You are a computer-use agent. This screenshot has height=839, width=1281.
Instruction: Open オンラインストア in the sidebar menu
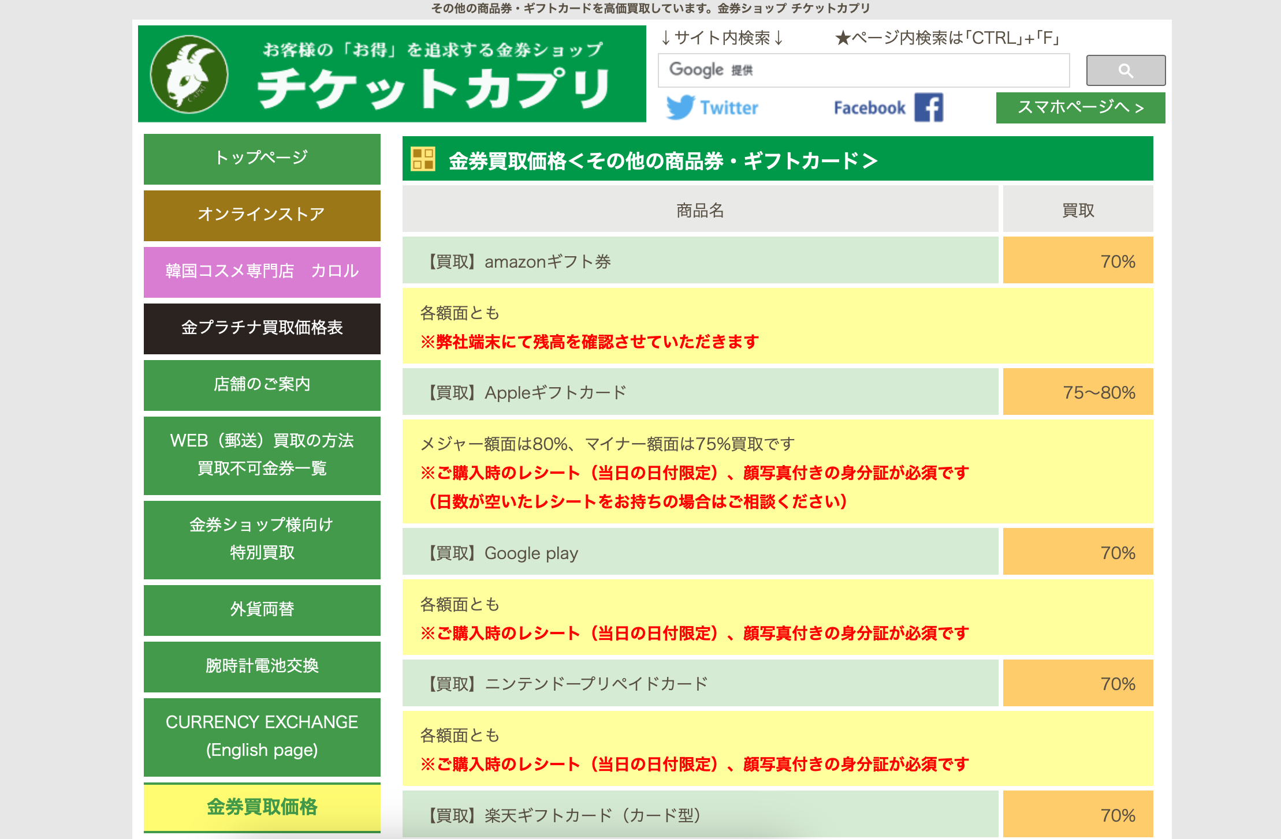(262, 214)
